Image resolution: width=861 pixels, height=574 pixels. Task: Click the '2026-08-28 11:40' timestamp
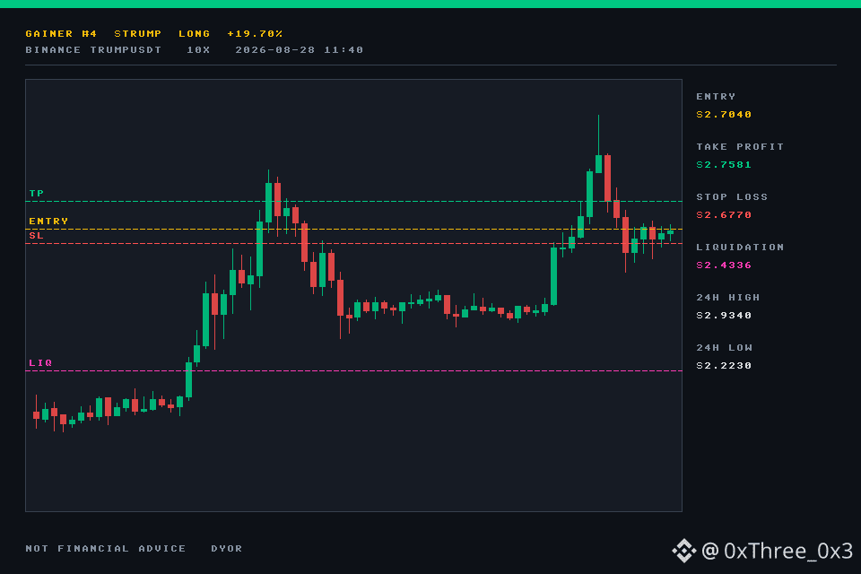(300, 50)
